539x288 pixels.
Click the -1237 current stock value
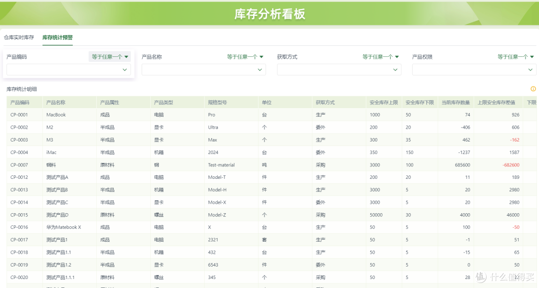(464, 152)
